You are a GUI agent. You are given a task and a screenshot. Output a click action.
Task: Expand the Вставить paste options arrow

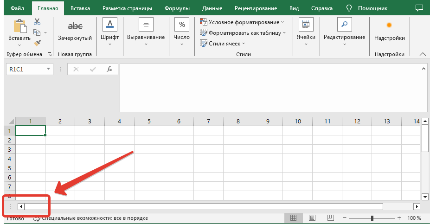tap(19, 45)
